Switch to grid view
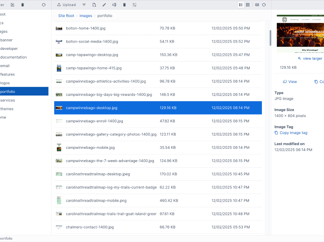This screenshot has height=242, width=324. coord(248,5)
